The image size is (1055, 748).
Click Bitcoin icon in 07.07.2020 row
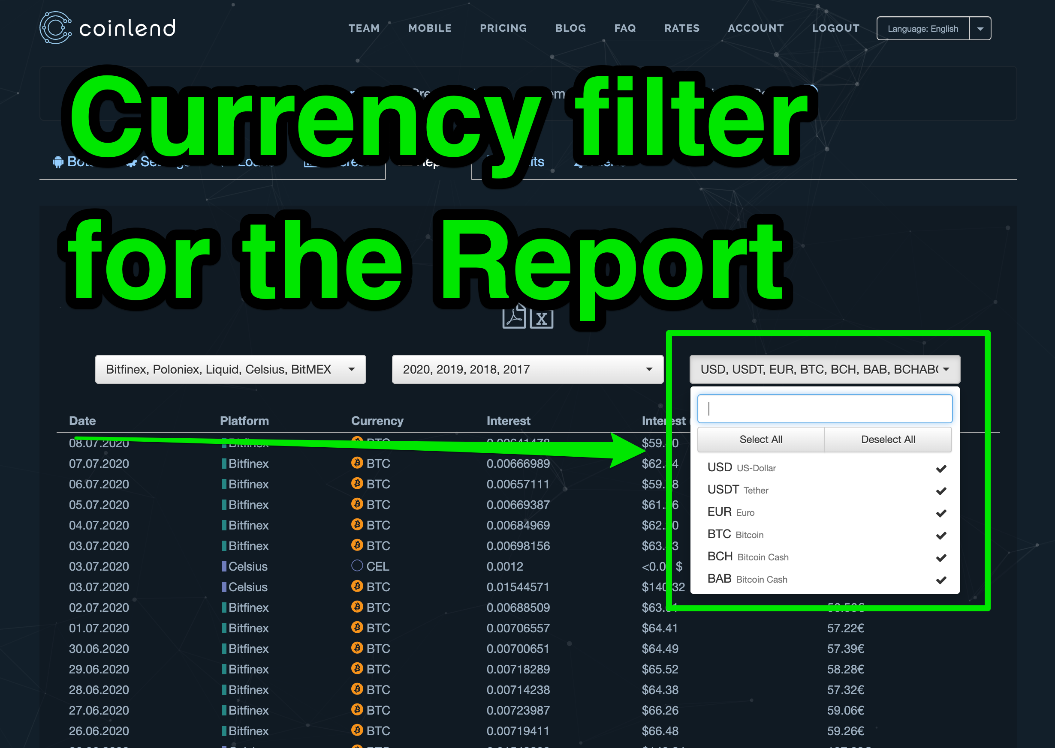click(x=357, y=462)
